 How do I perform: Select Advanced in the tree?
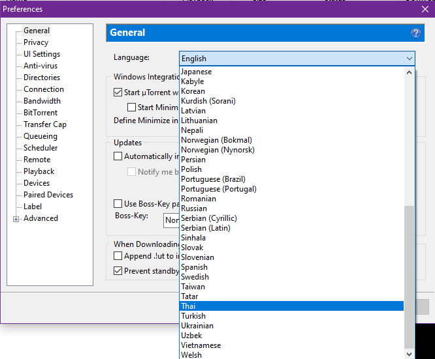pos(40,218)
